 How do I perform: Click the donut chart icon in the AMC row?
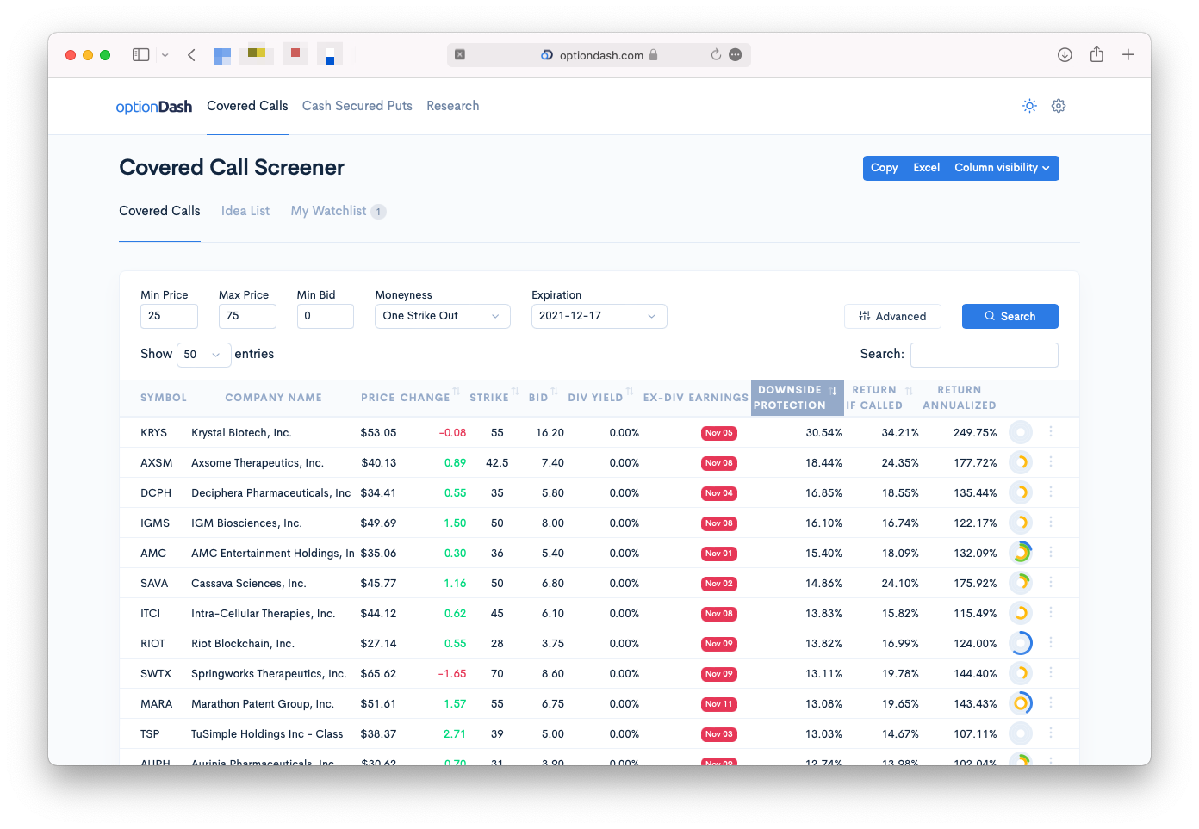coord(1021,553)
